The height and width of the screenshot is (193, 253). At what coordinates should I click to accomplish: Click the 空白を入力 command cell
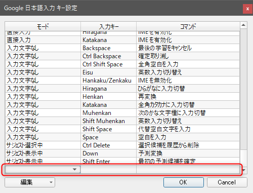click(x=188, y=137)
